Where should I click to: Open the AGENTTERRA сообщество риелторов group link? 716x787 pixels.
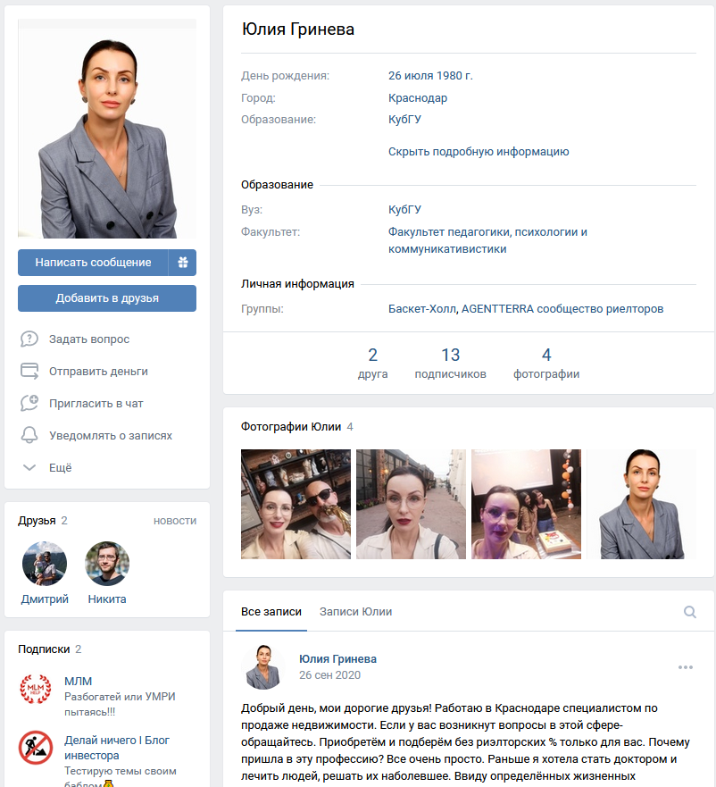click(x=562, y=309)
